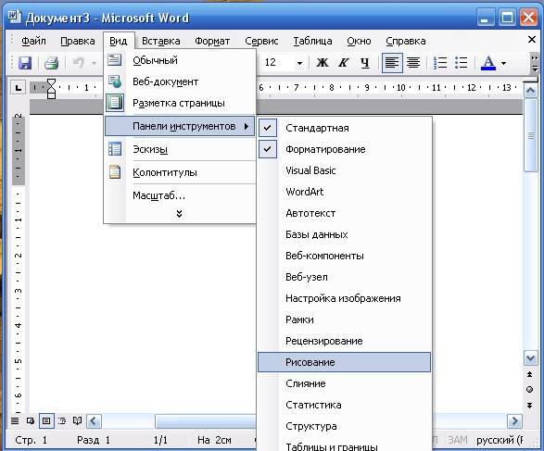The width and height of the screenshot is (544, 451).
Task: Click the select browse object circle button
Action: pos(530,389)
